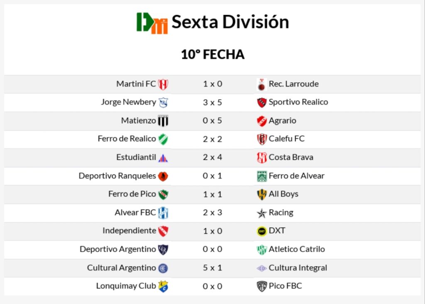
Task: Click the 3 x 5 score
Action: tap(212, 103)
